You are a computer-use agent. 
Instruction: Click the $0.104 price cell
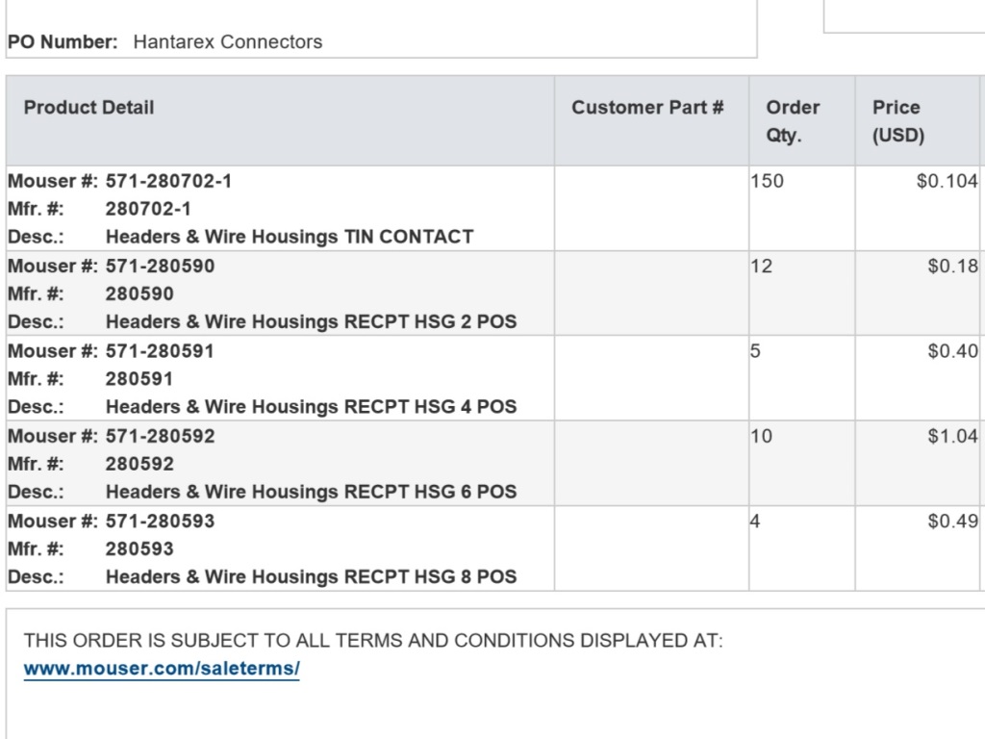tap(947, 181)
